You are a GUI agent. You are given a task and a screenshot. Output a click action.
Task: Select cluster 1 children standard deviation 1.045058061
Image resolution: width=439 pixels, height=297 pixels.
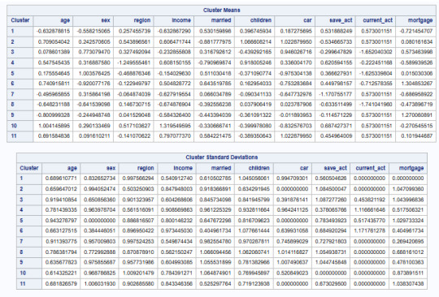click(x=254, y=178)
